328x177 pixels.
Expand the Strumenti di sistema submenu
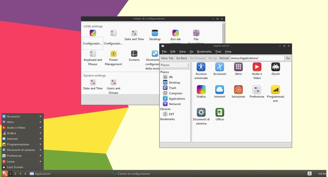click(x=22, y=150)
